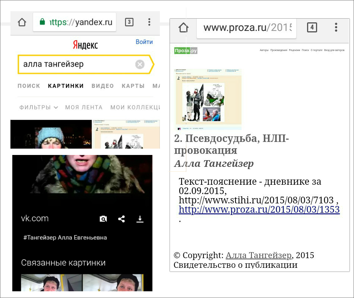The image size is (354, 298).
Task: Switch to the ПОИСК tab
Action: [29, 86]
